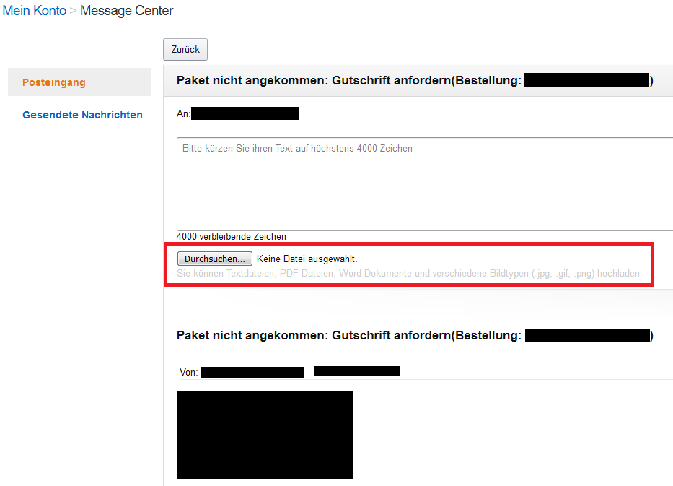Viewport: 673px width, 486px height.
Task: Click the second redacted field beside Von
Action: click(x=357, y=370)
